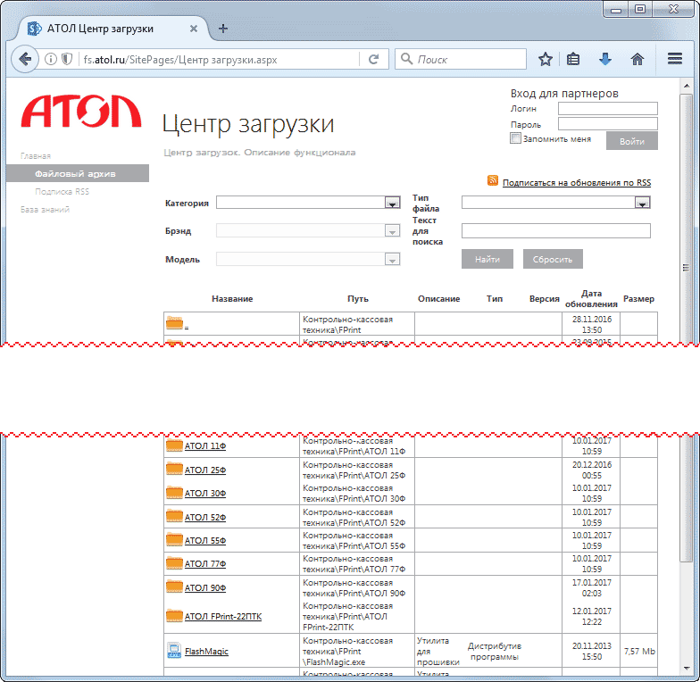
Task: Expand the Тип файла dropdown
Action: [x=642, y=203]
